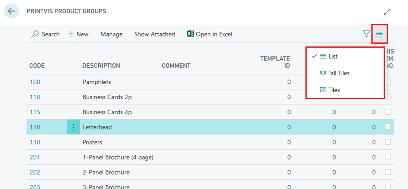Toggle checkbox in the Posters row
The width and height of the screenshot is (408, 189).
[x=388, y=142]
